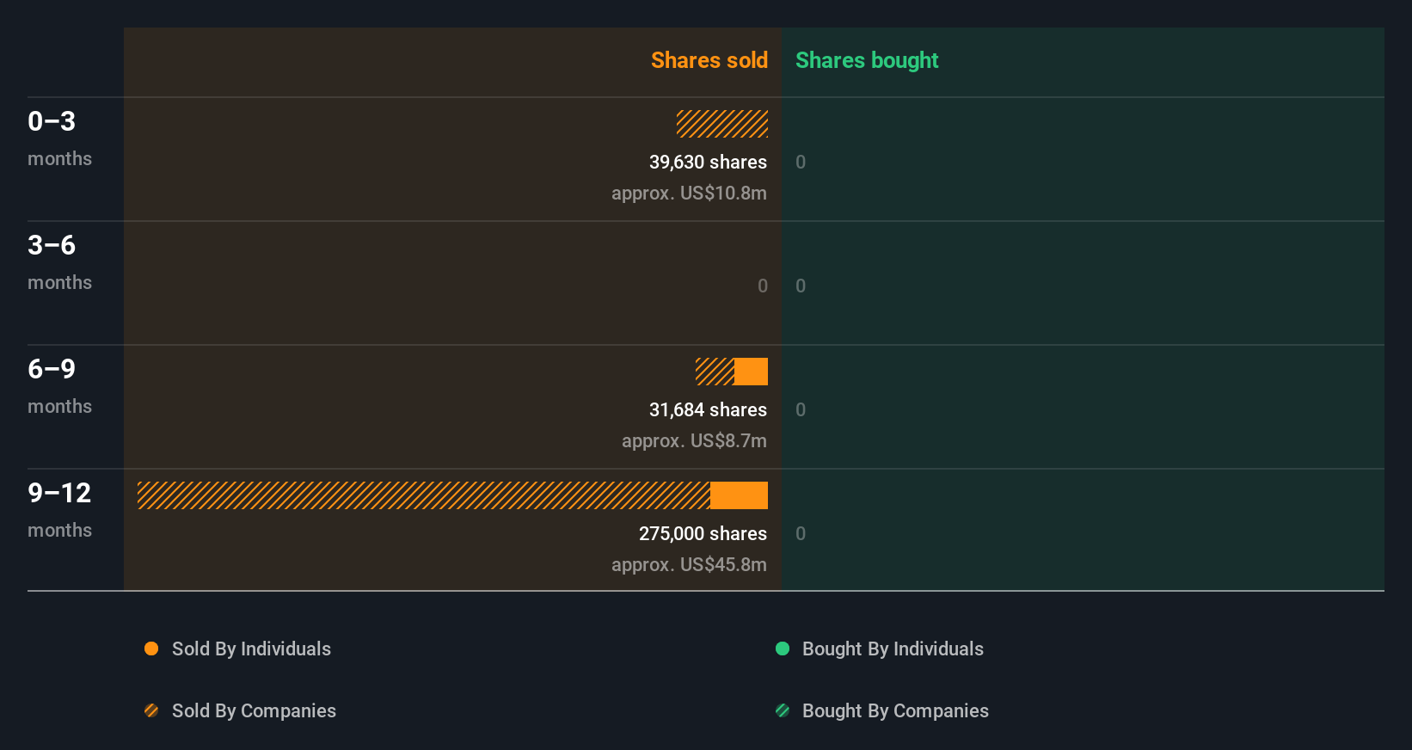
Task: Click the bought zero in the 3–6 months row
Action: coord(801,286)
